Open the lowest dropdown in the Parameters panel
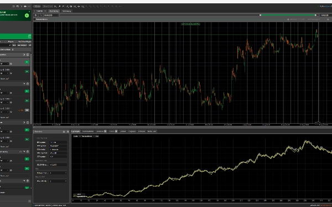Screen dimensions: 332x207 [x=58, y=181]
